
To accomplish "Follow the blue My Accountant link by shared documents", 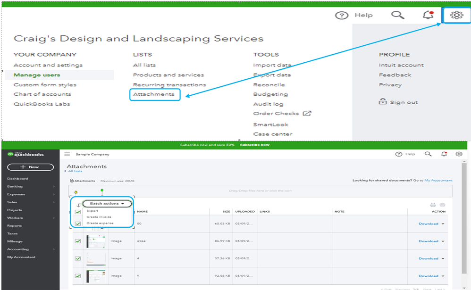I will 438,181.
